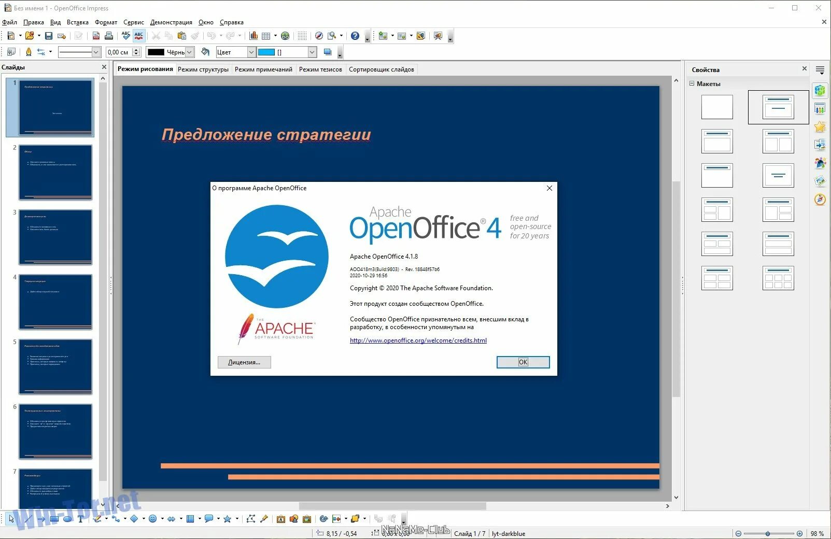
Task: Select slide 3 thumbnail
Action: click(55, 237)
